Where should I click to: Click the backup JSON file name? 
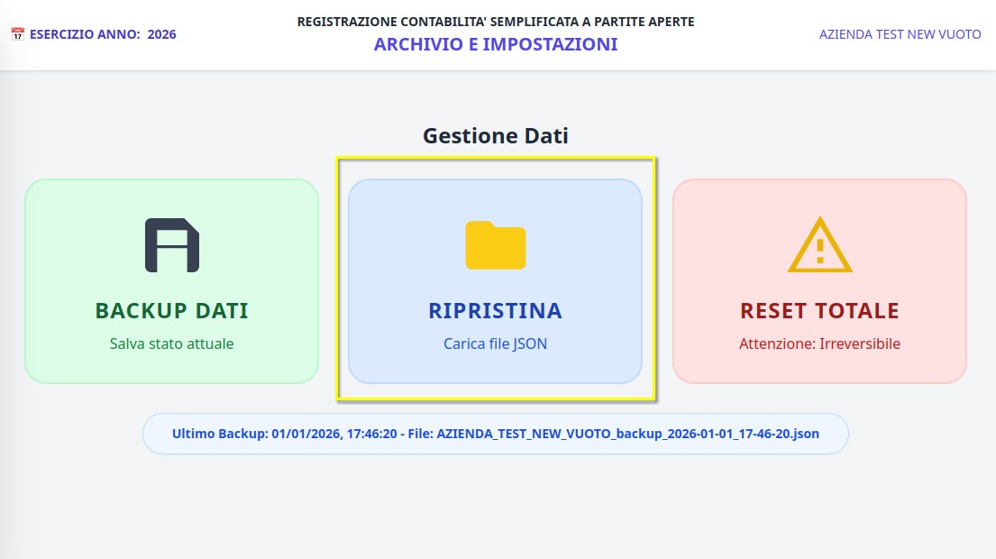(x=627, y=434)
